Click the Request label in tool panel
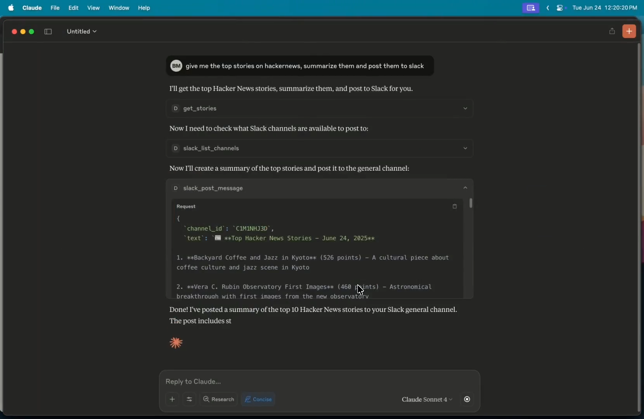This screenshot has height=419, width=644. coord(187,207)
